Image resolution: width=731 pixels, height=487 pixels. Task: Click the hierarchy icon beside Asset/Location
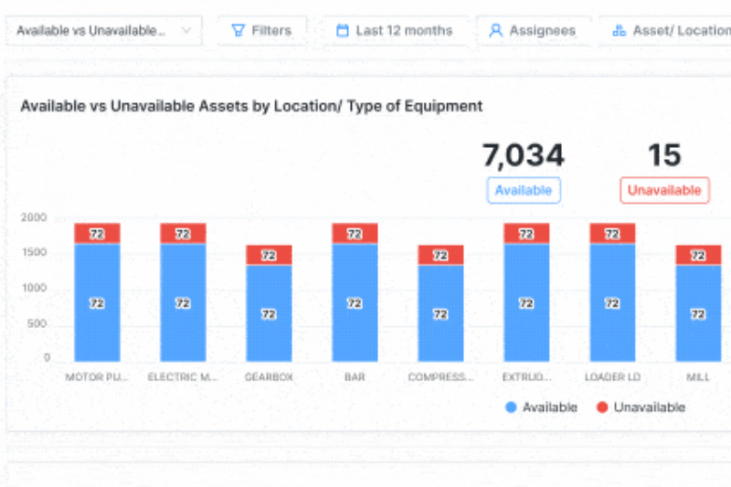tap(618, 30)
